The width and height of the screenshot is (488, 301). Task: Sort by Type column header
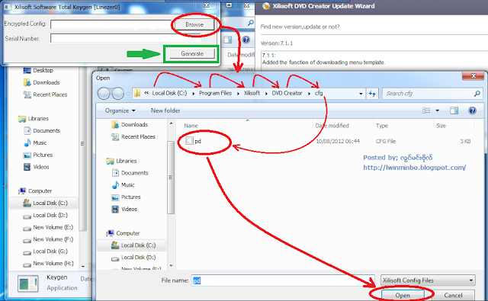tap(382, 126)
